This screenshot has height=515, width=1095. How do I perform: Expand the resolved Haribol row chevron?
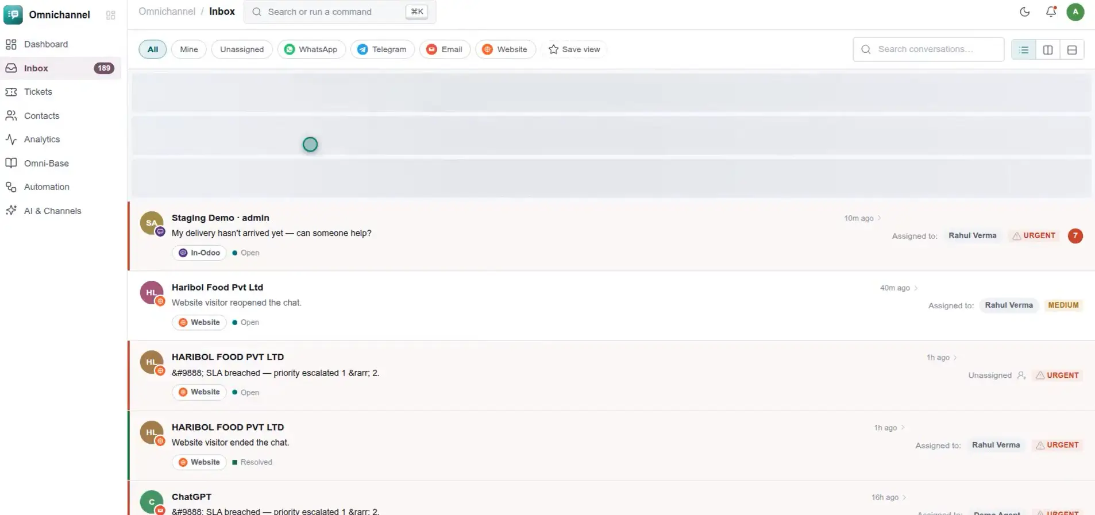coord(903,428)
